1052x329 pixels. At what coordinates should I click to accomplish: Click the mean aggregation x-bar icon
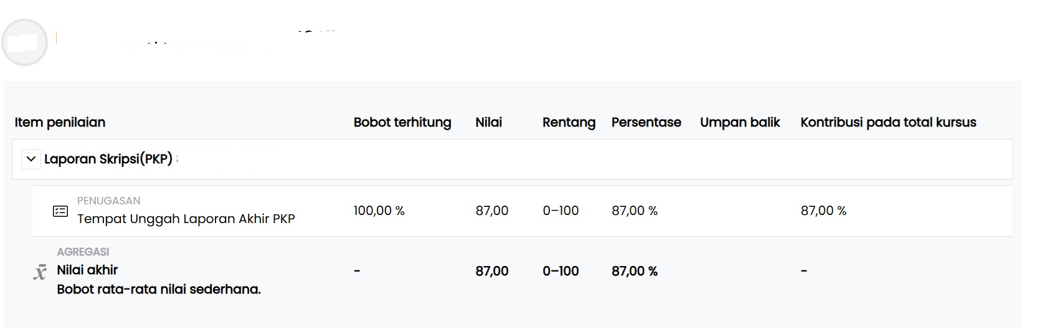[40, 272]
